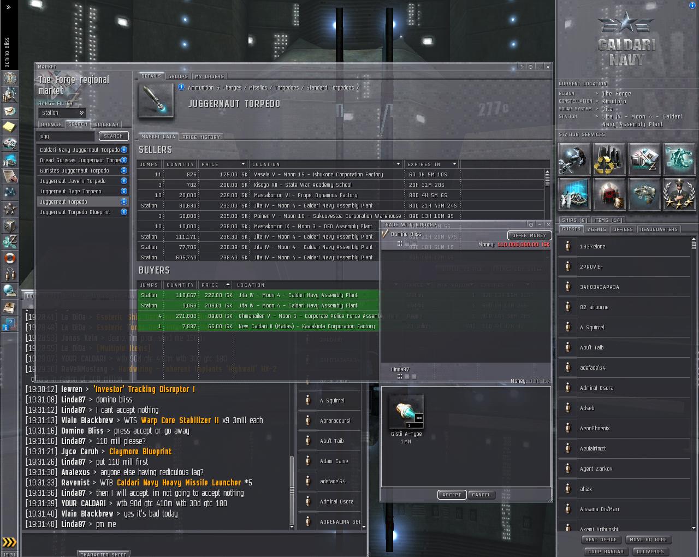Click the Offer Money button
699x557 pixels.
529,235
